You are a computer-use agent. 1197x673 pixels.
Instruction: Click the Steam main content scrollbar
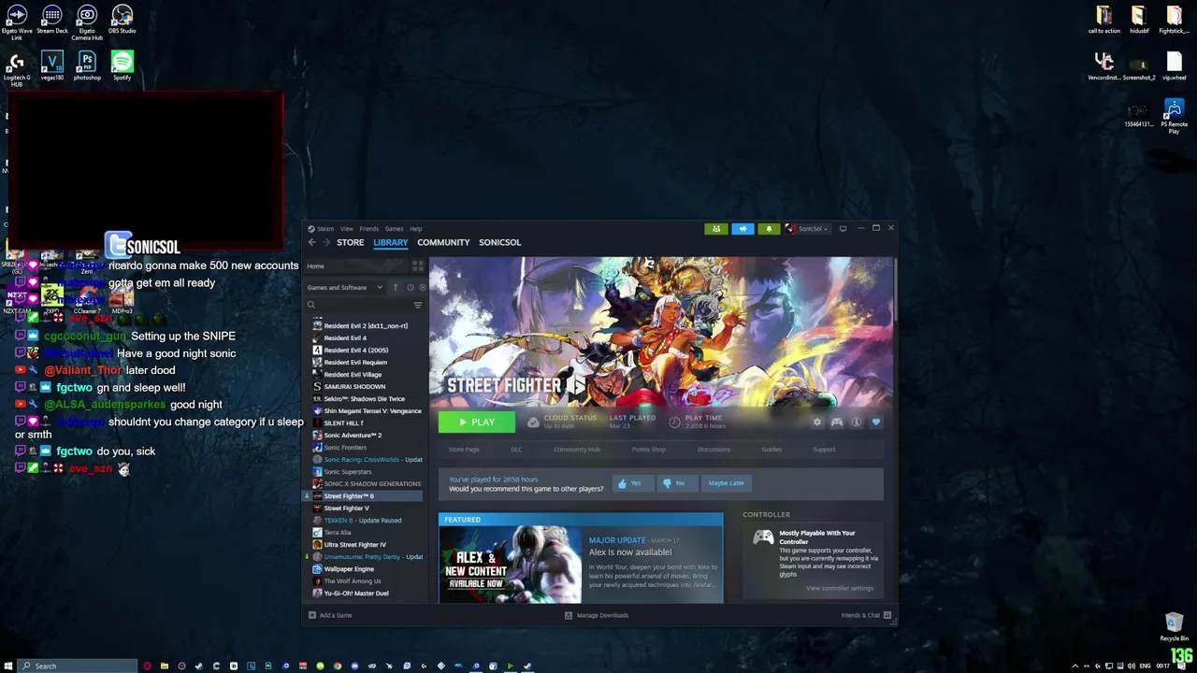tap(895, 291)
